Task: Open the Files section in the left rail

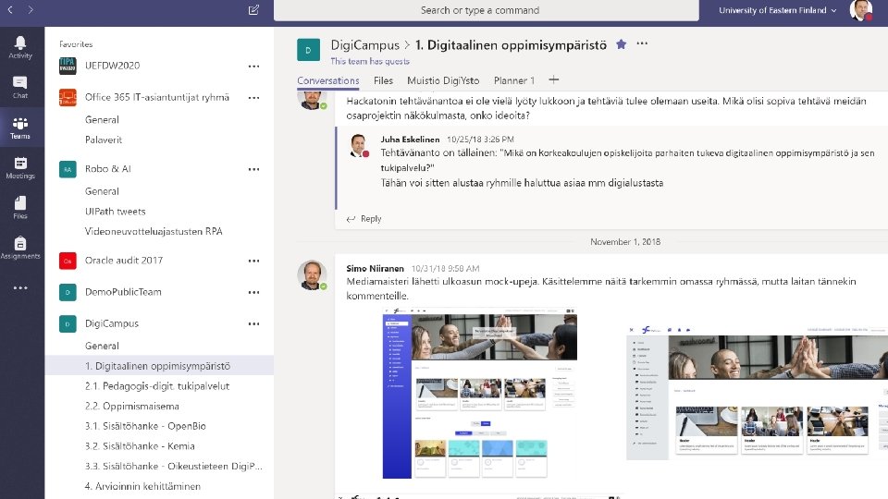Action: (x=20, y=208)
